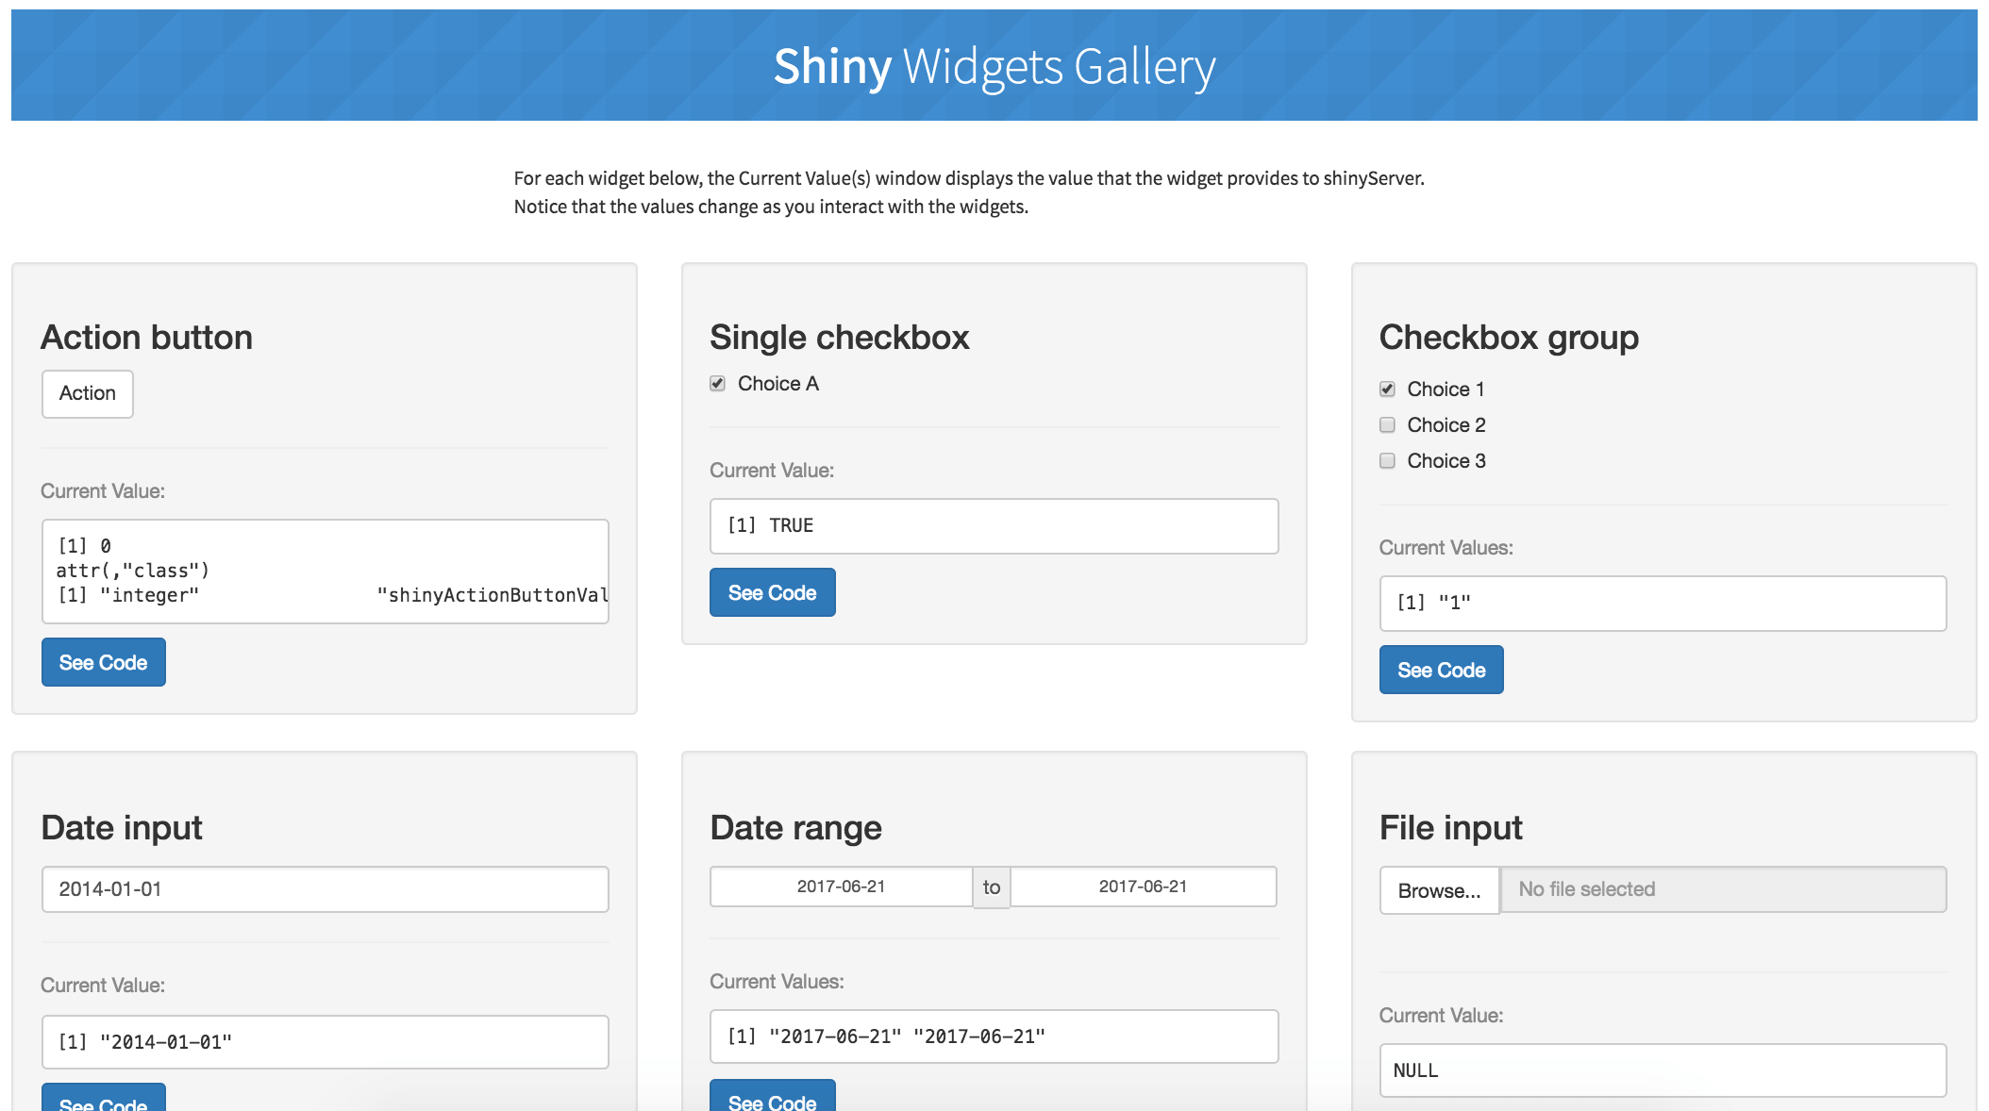Click the No file selected text area

pyautogui.click(x=1722, y=888)
